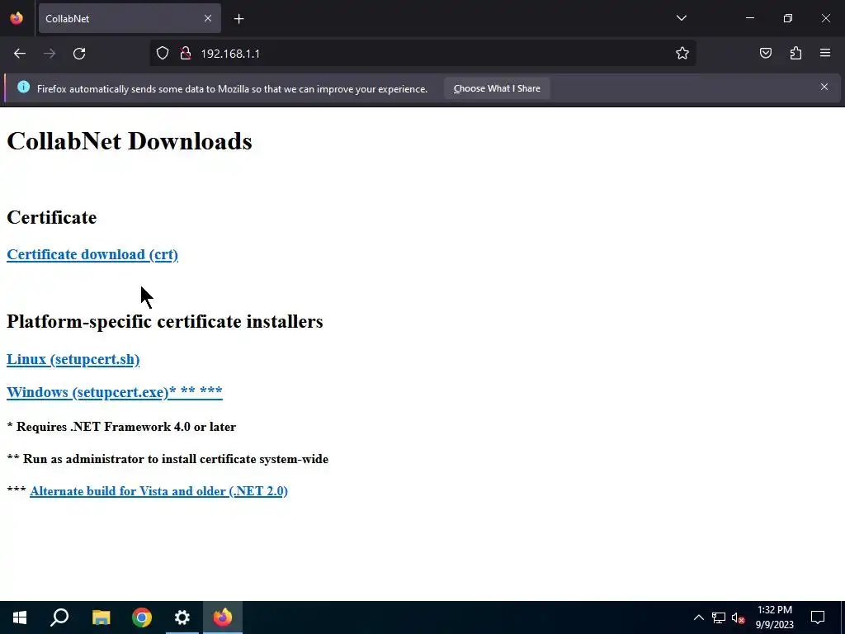
Task: Reload the current page
Action: 79,54
